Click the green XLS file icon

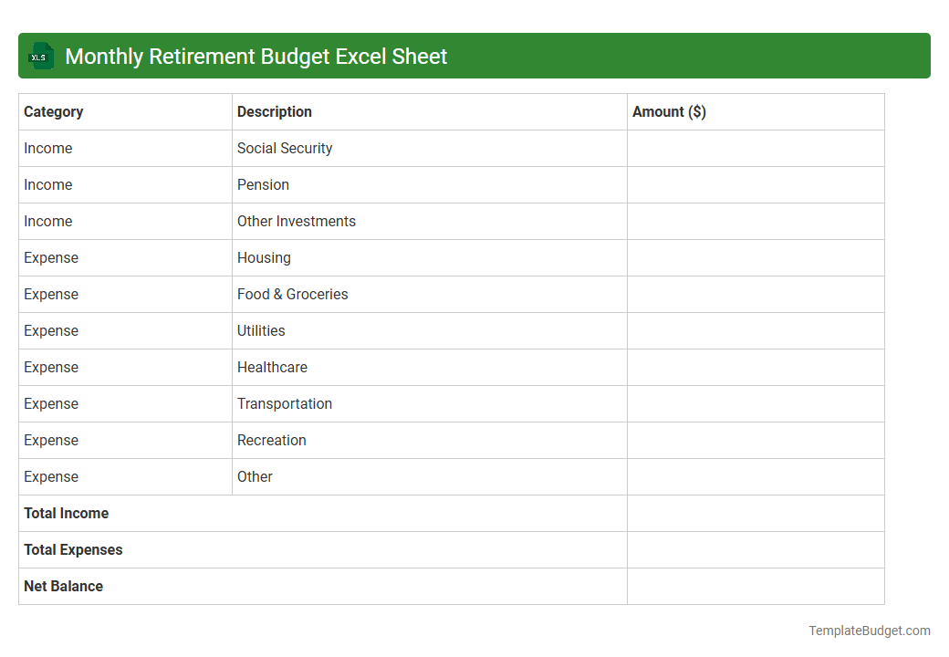(x=40, y=56)
